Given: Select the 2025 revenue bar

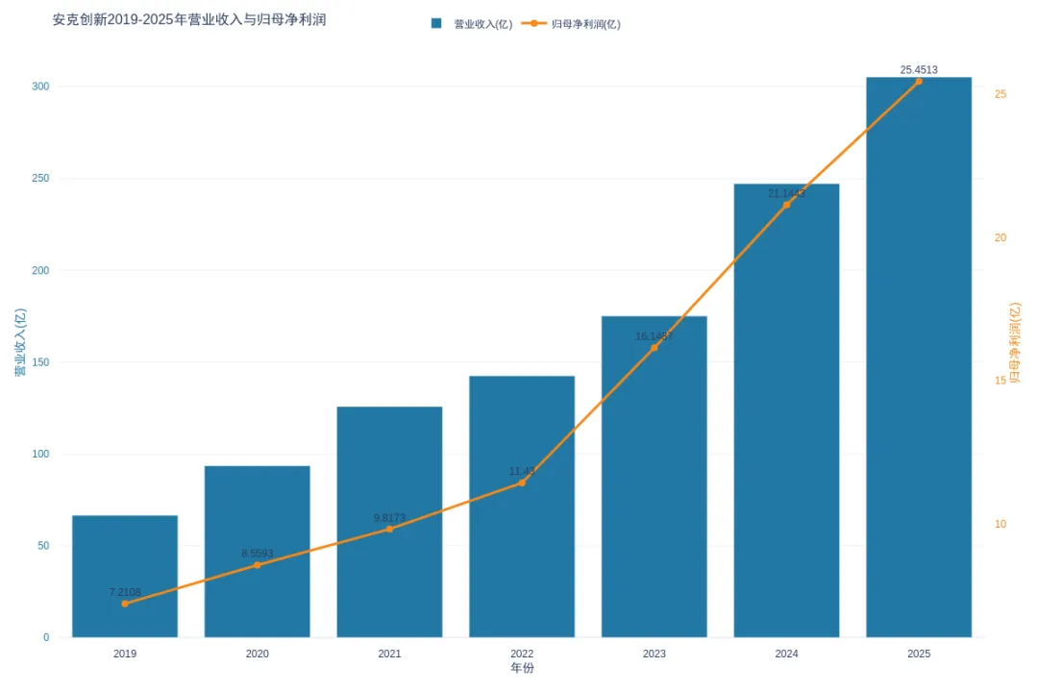Looking at the screenshot, I should (x=919, y=358).
